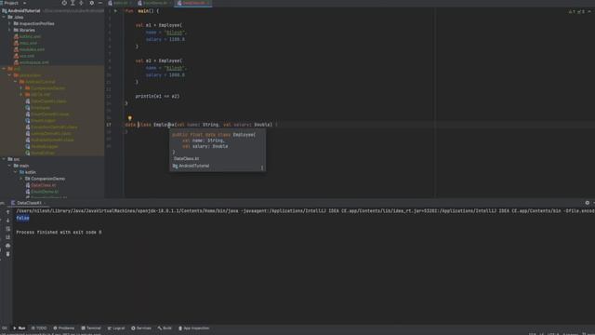
Task: Expand the inspectionProfiles folder
Action: point(10,23)
